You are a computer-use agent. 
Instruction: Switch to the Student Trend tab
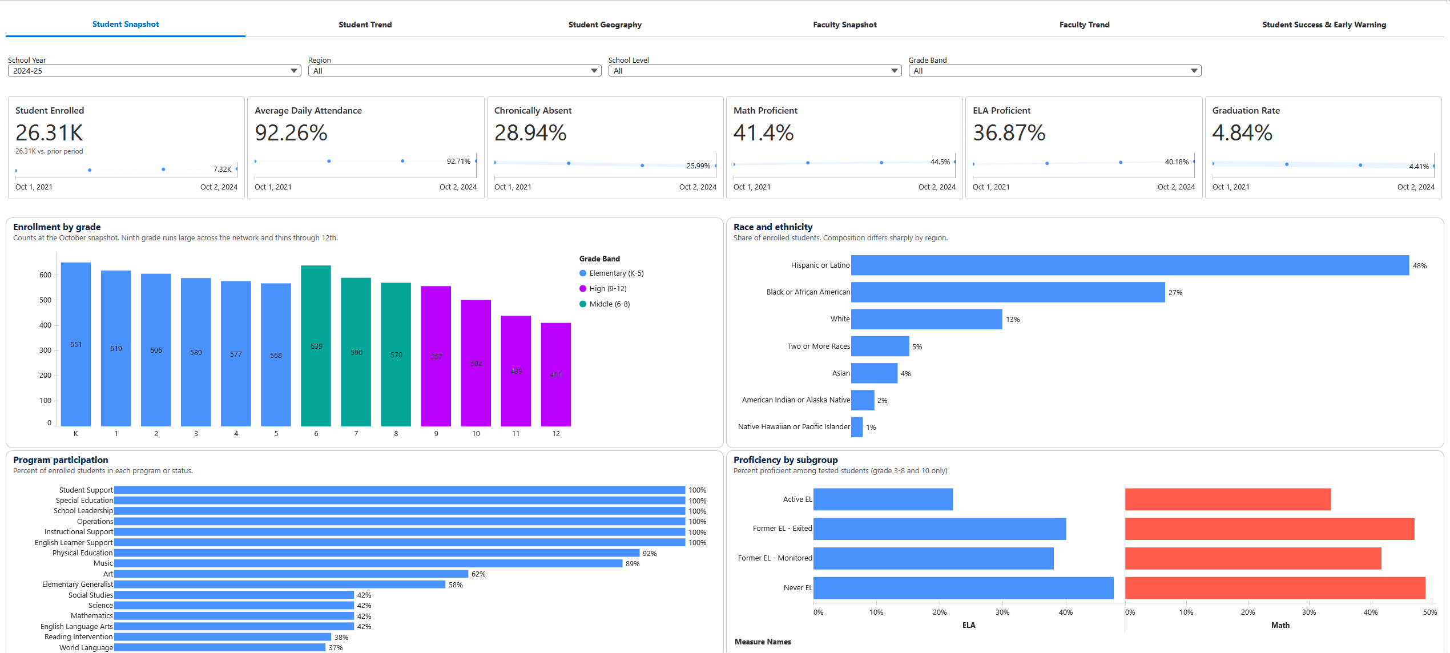pyautogui.click(x=365, y=25)
